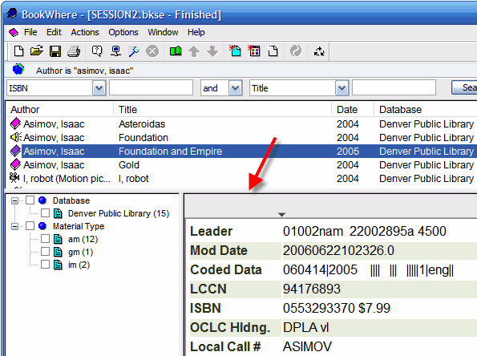
Task: Check the gm (1) checkbox
Action: (x=46, y=252)
